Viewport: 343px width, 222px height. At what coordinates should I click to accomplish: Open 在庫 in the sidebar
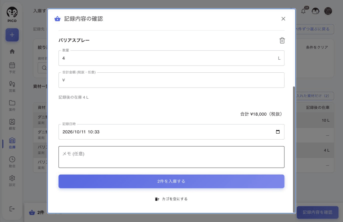pyautogui.click(x=12, y=143)
